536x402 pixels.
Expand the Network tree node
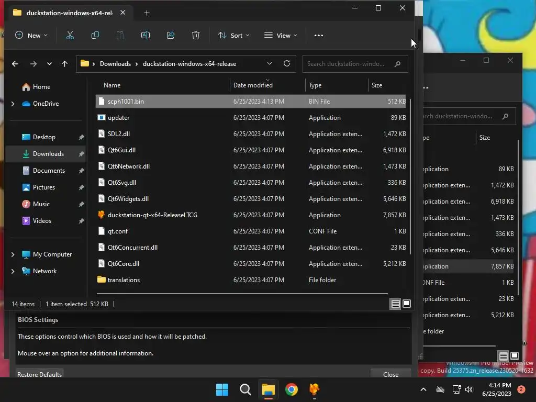[x=13, y=271]
